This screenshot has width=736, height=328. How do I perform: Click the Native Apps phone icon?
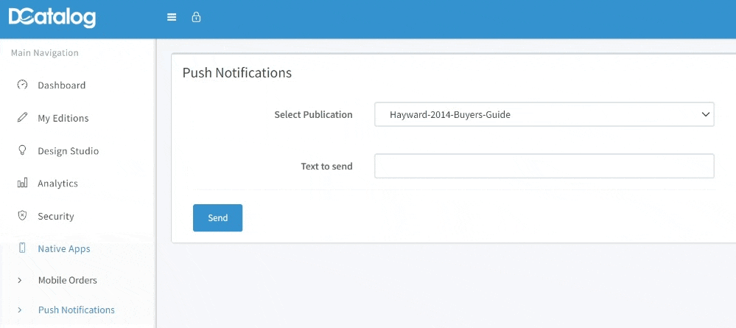(x=22, y=248)
